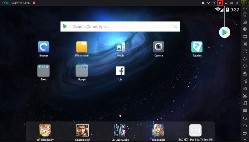Open recent apps from sidebar

(x=245, y=133)
